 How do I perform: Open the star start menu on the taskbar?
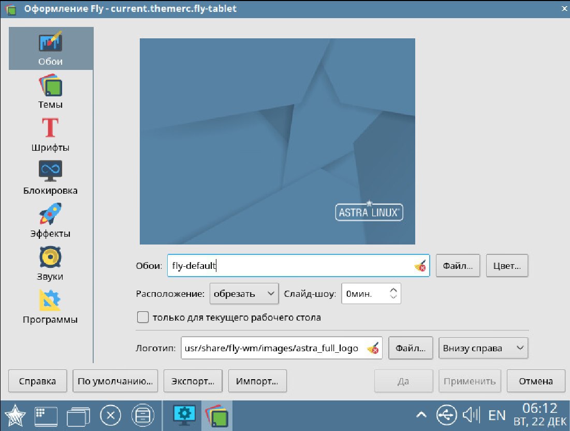15,415
